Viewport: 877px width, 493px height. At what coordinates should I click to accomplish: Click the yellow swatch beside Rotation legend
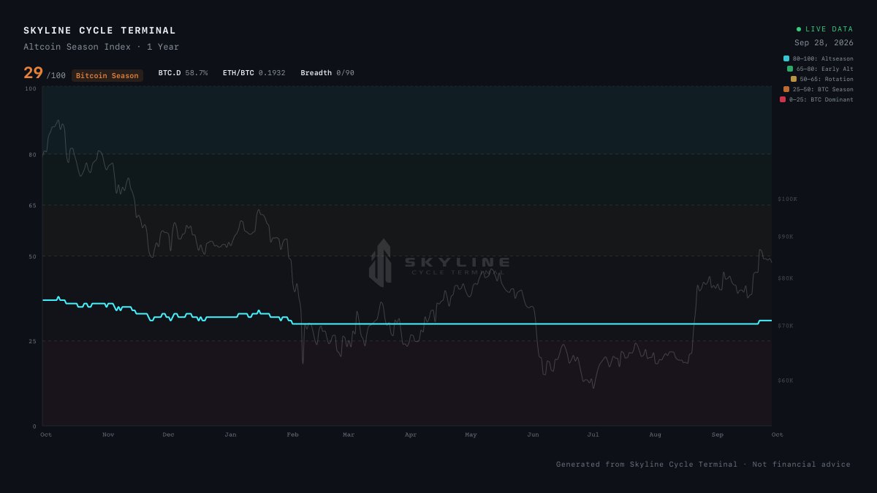pyautogui.click(x=794, y=79)
